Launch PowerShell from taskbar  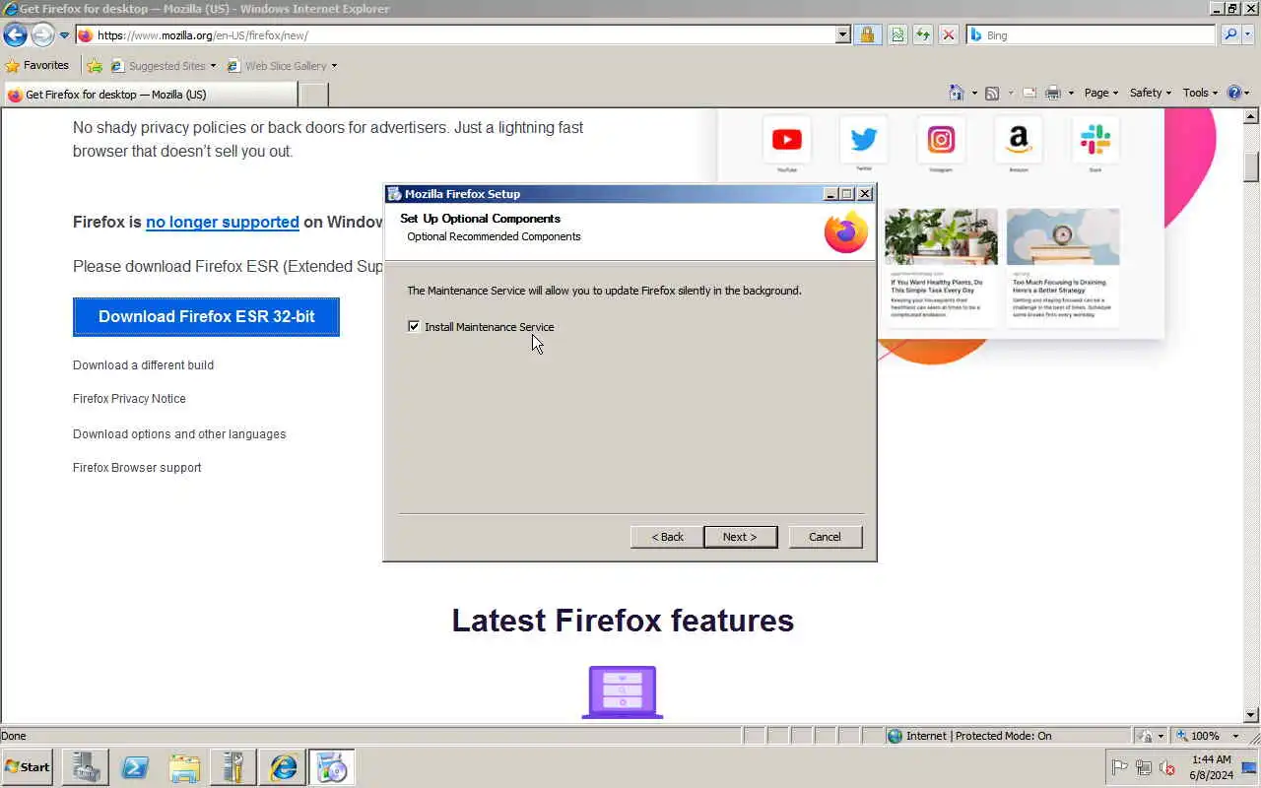[134, 767]
